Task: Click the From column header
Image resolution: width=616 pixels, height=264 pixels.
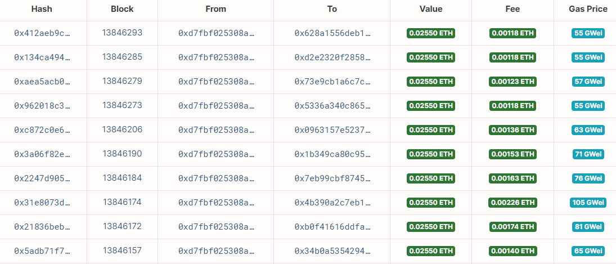Action: (x=215, y=9)
